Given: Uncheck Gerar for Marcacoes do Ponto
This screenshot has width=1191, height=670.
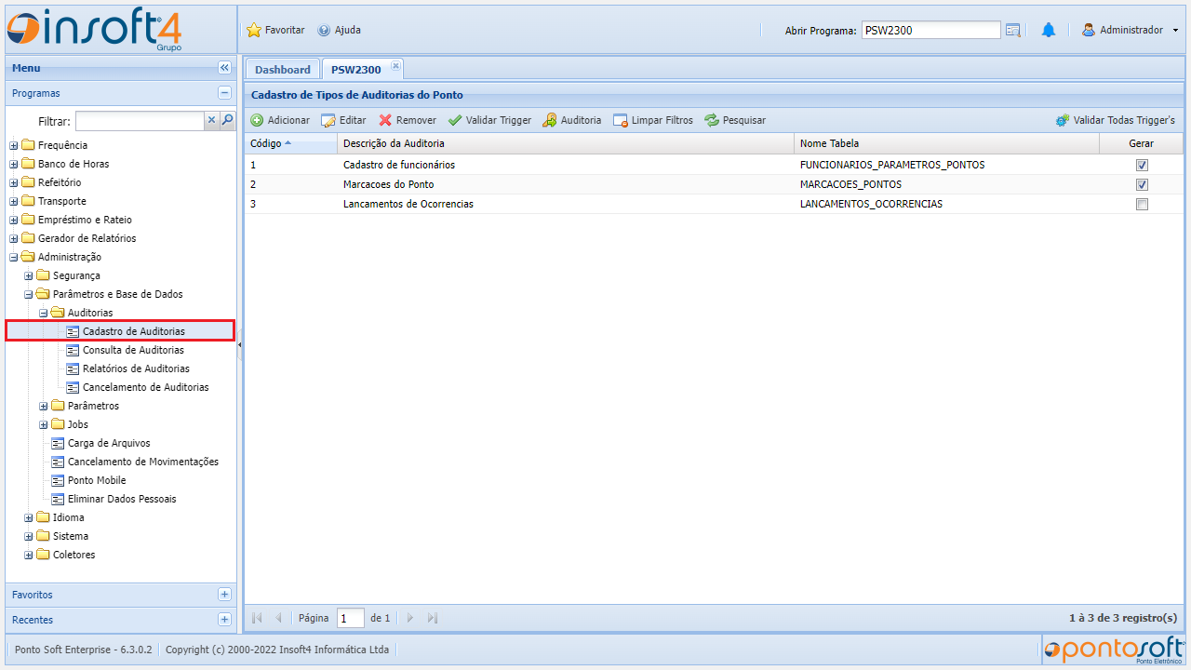Looking at the screenshot, I should point(1142,184).
